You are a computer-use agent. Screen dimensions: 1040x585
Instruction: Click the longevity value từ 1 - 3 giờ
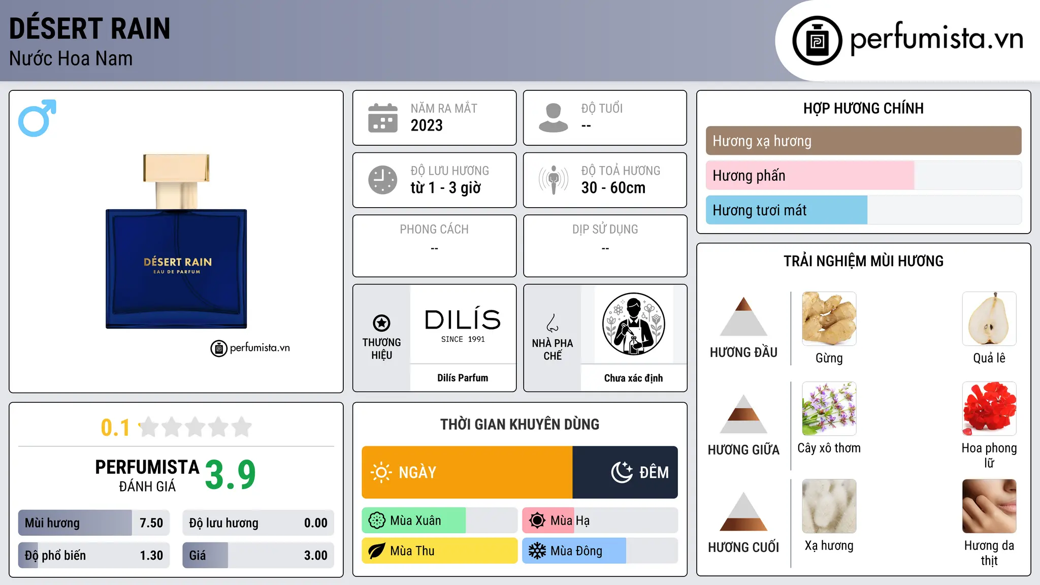coord(446,188)
